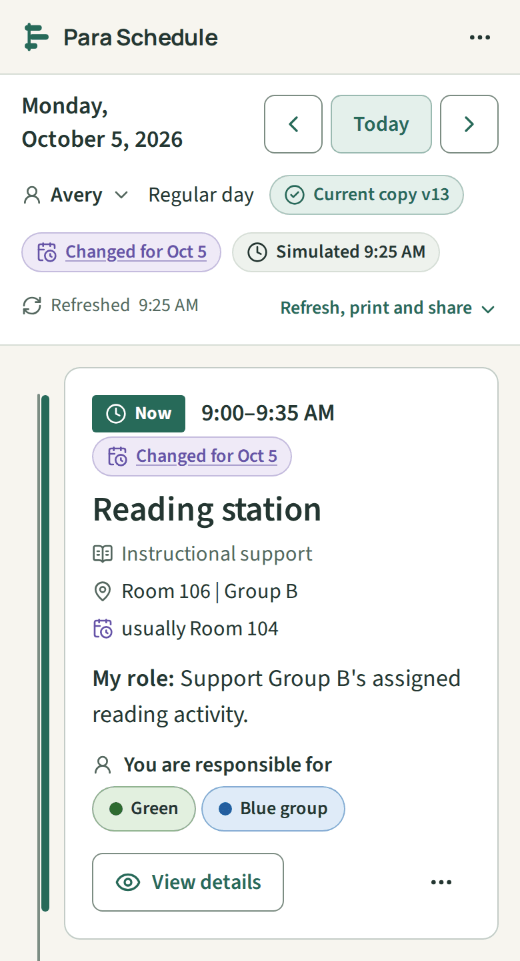Viewport: 520px width, 961px height.
Task: Open header Changed for Oct 5 link
Action: (136, 252)
